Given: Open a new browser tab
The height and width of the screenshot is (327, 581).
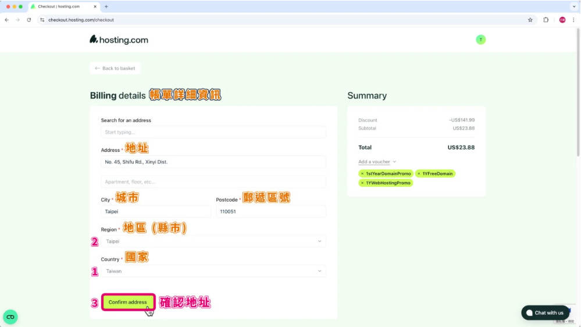Looking at the screenshot, I should 106,6.
